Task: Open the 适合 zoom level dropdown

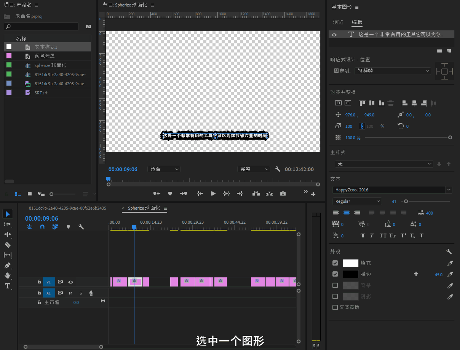Action: (x=164, y=169)
